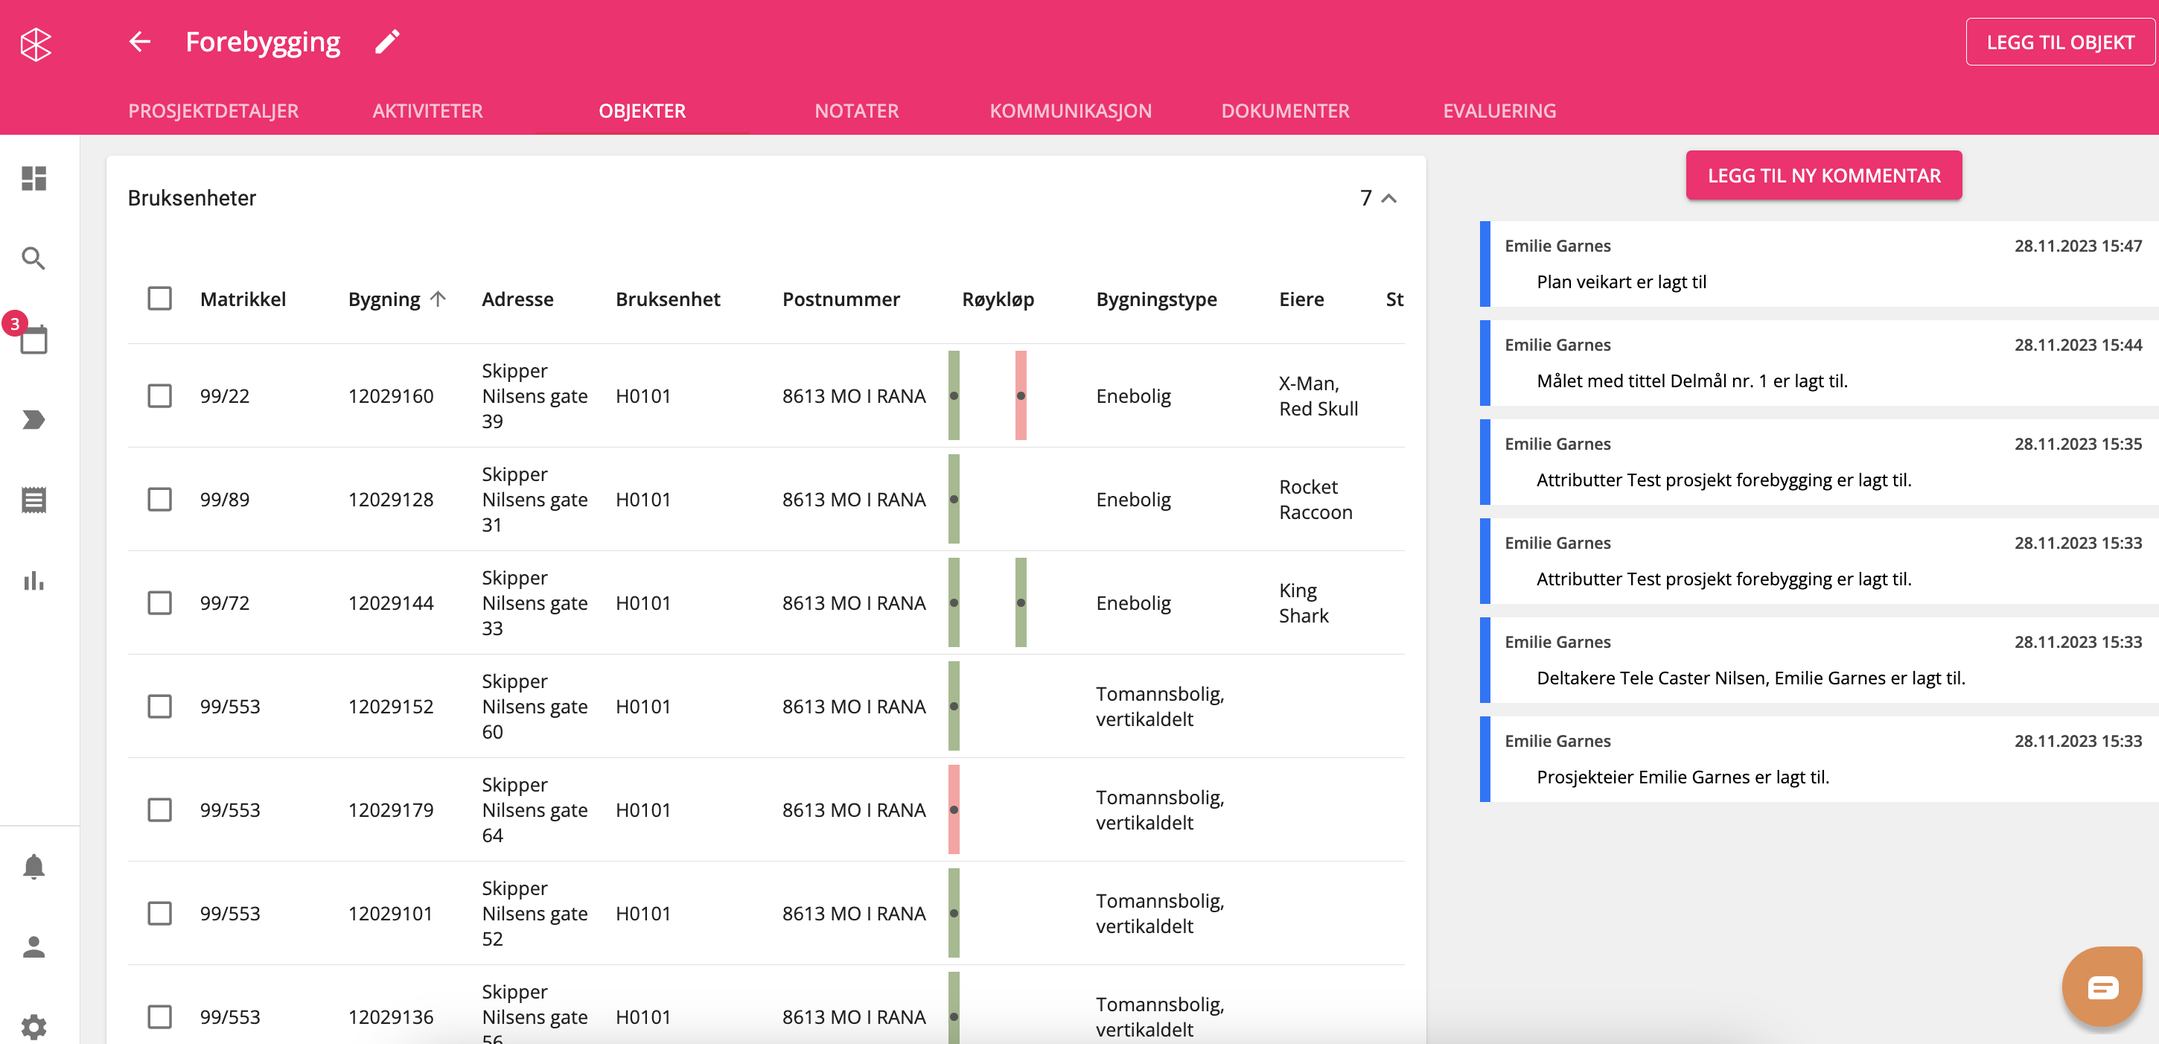Viewport: 2159px width, 1044px height.
Task: Click matrikkel 99/89 cell
Action: pos(225,499)
